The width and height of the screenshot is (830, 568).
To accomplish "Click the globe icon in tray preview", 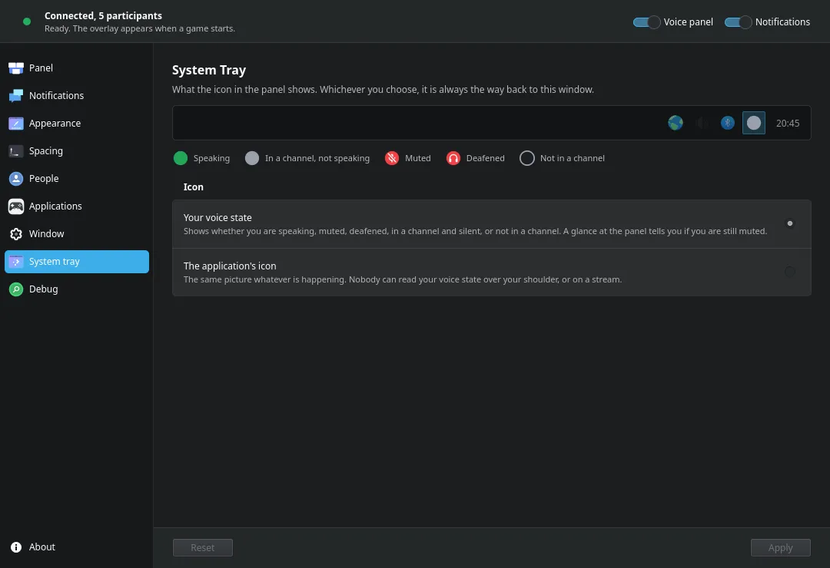I will coord(675,124).
